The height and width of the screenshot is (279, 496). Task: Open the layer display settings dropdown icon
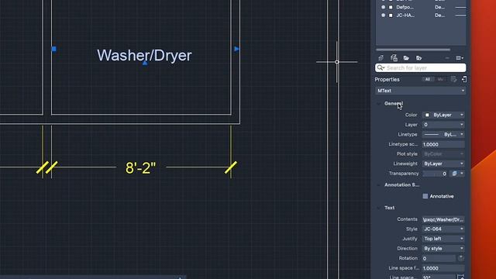click(460, 58)
